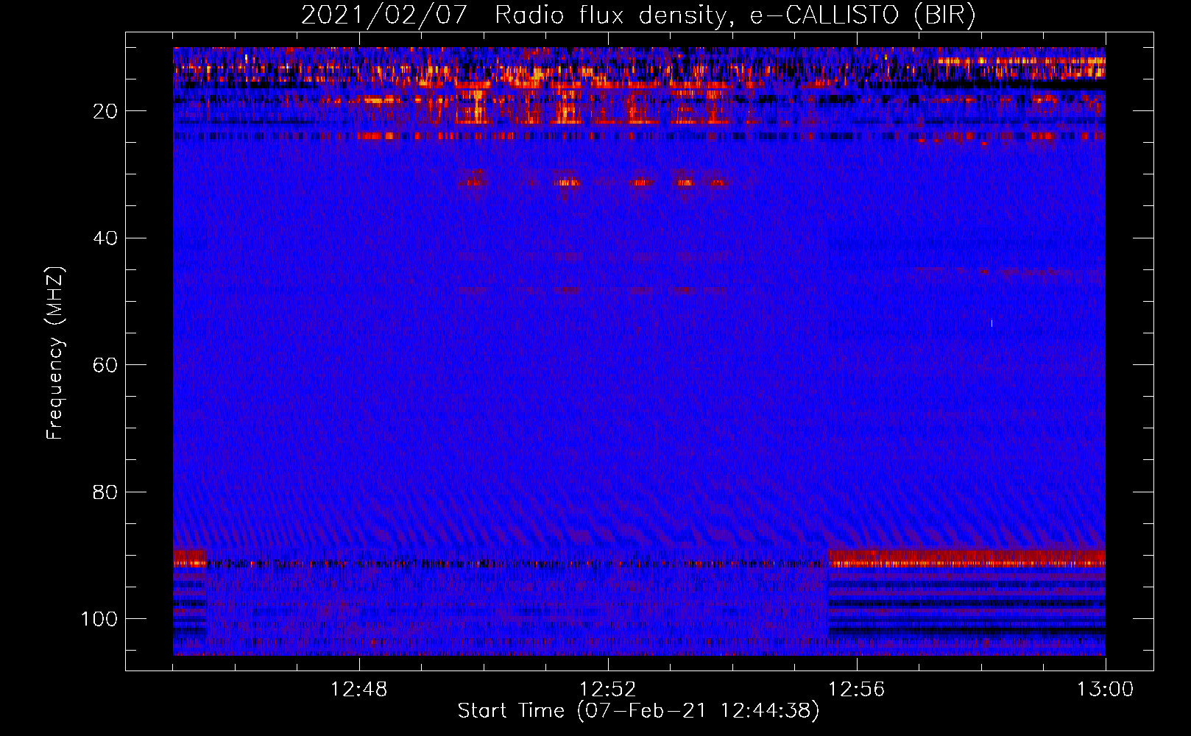This screenshot has height=736, width=1191.
Task: Click the 'Start Time (07-Feb-21 12:44:38)' label
Action: [638, 711]
